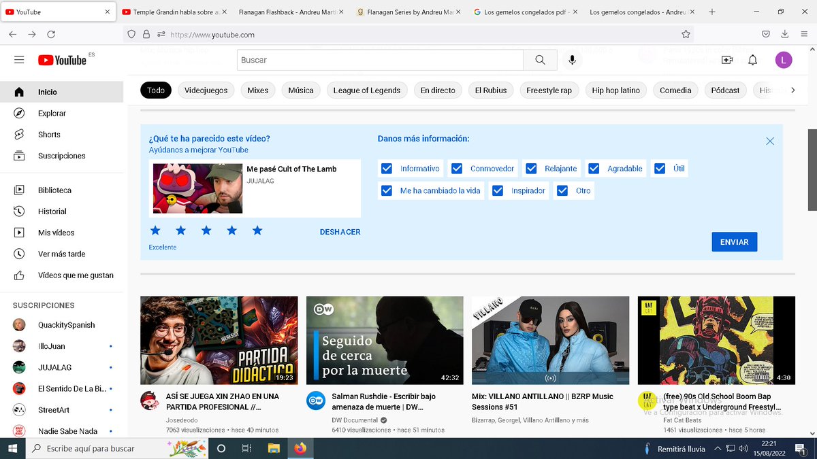Click DESHACER to undo rating

coord(340,232)
